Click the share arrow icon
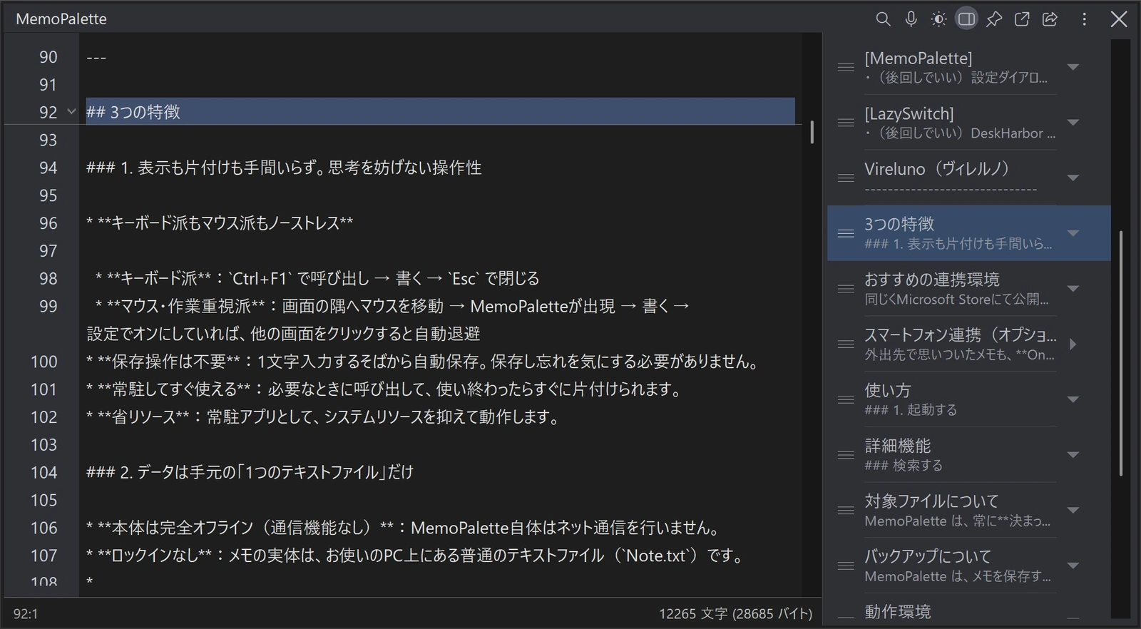Viewport: 1141px width, 629px height. tap(1050, 19)
